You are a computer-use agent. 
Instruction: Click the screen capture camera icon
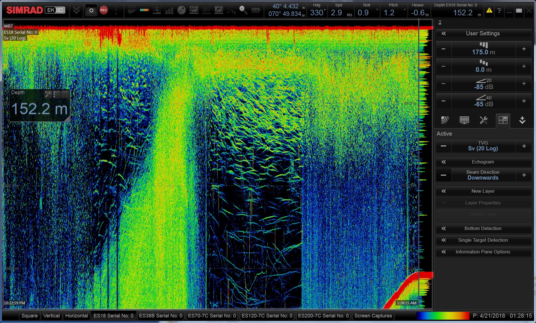click(x=91, y=10)
